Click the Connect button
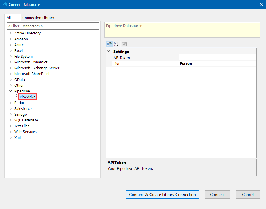The width and height of the screenshot is (266, 209). click(x=218, y=195)
